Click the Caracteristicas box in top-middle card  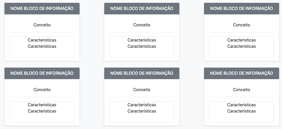[x=142, y=52]
